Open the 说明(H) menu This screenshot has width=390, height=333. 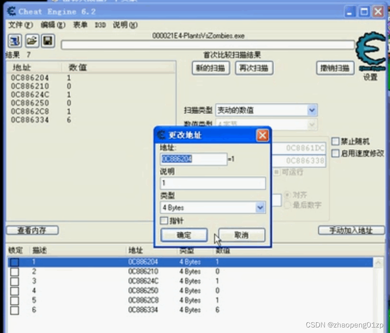point(125,25)
